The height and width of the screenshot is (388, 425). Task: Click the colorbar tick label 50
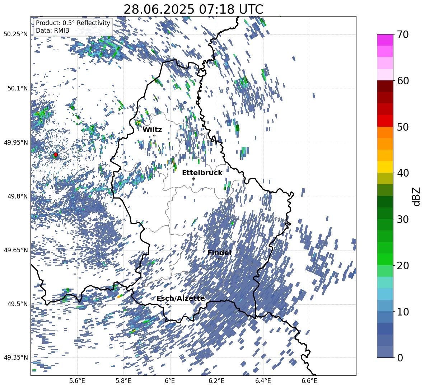403,127
